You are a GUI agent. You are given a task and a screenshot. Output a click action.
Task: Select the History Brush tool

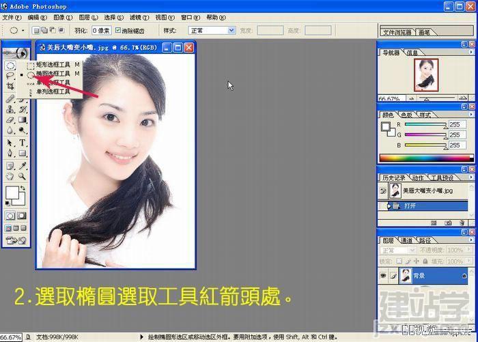click(23, 109)
